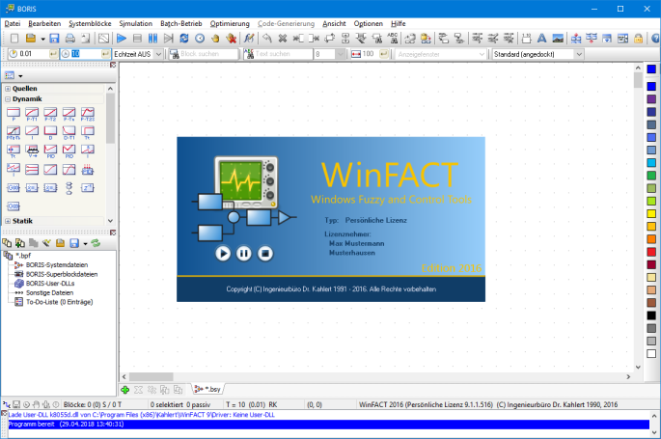Select the z⁻¹ delay block icon
The width and height of the screenshot is (661, 439).
pyautogui.click(x=87, y=187)
